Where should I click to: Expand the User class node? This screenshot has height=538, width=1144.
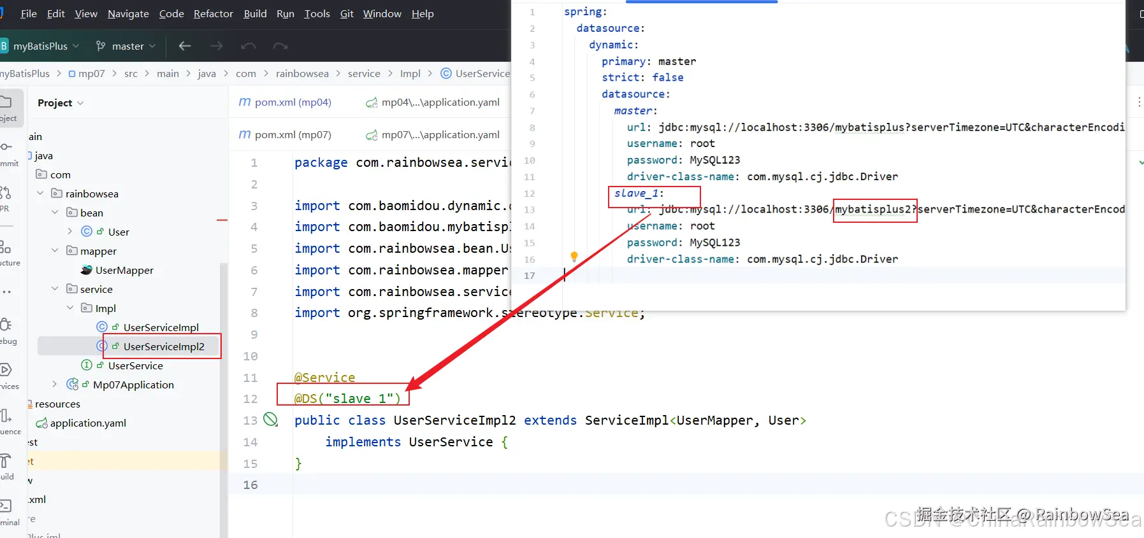click(70, 232)
